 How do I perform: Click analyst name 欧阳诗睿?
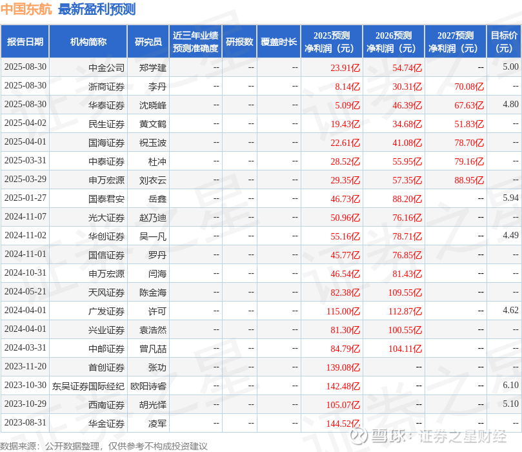[148, 385]
